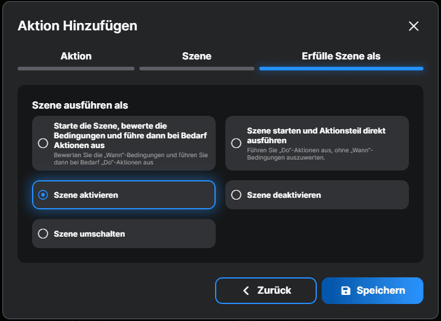Click the blue progress bar under Erfülle Szene als

click(x=341, y=69)
